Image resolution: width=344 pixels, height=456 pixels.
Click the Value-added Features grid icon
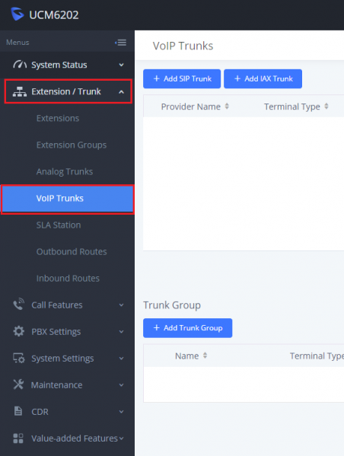(18, 438)
